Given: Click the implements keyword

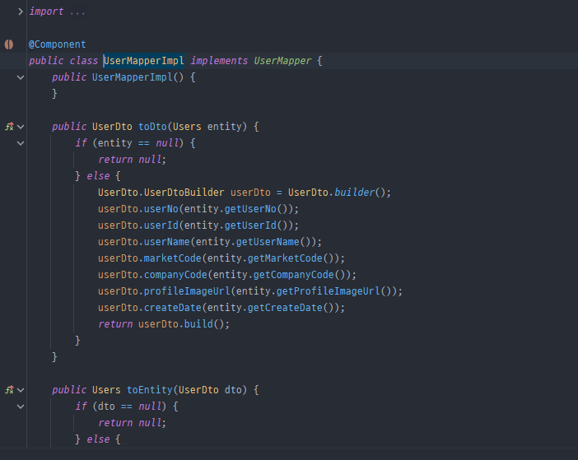Looking at the screenshot, I should point(219,61).
